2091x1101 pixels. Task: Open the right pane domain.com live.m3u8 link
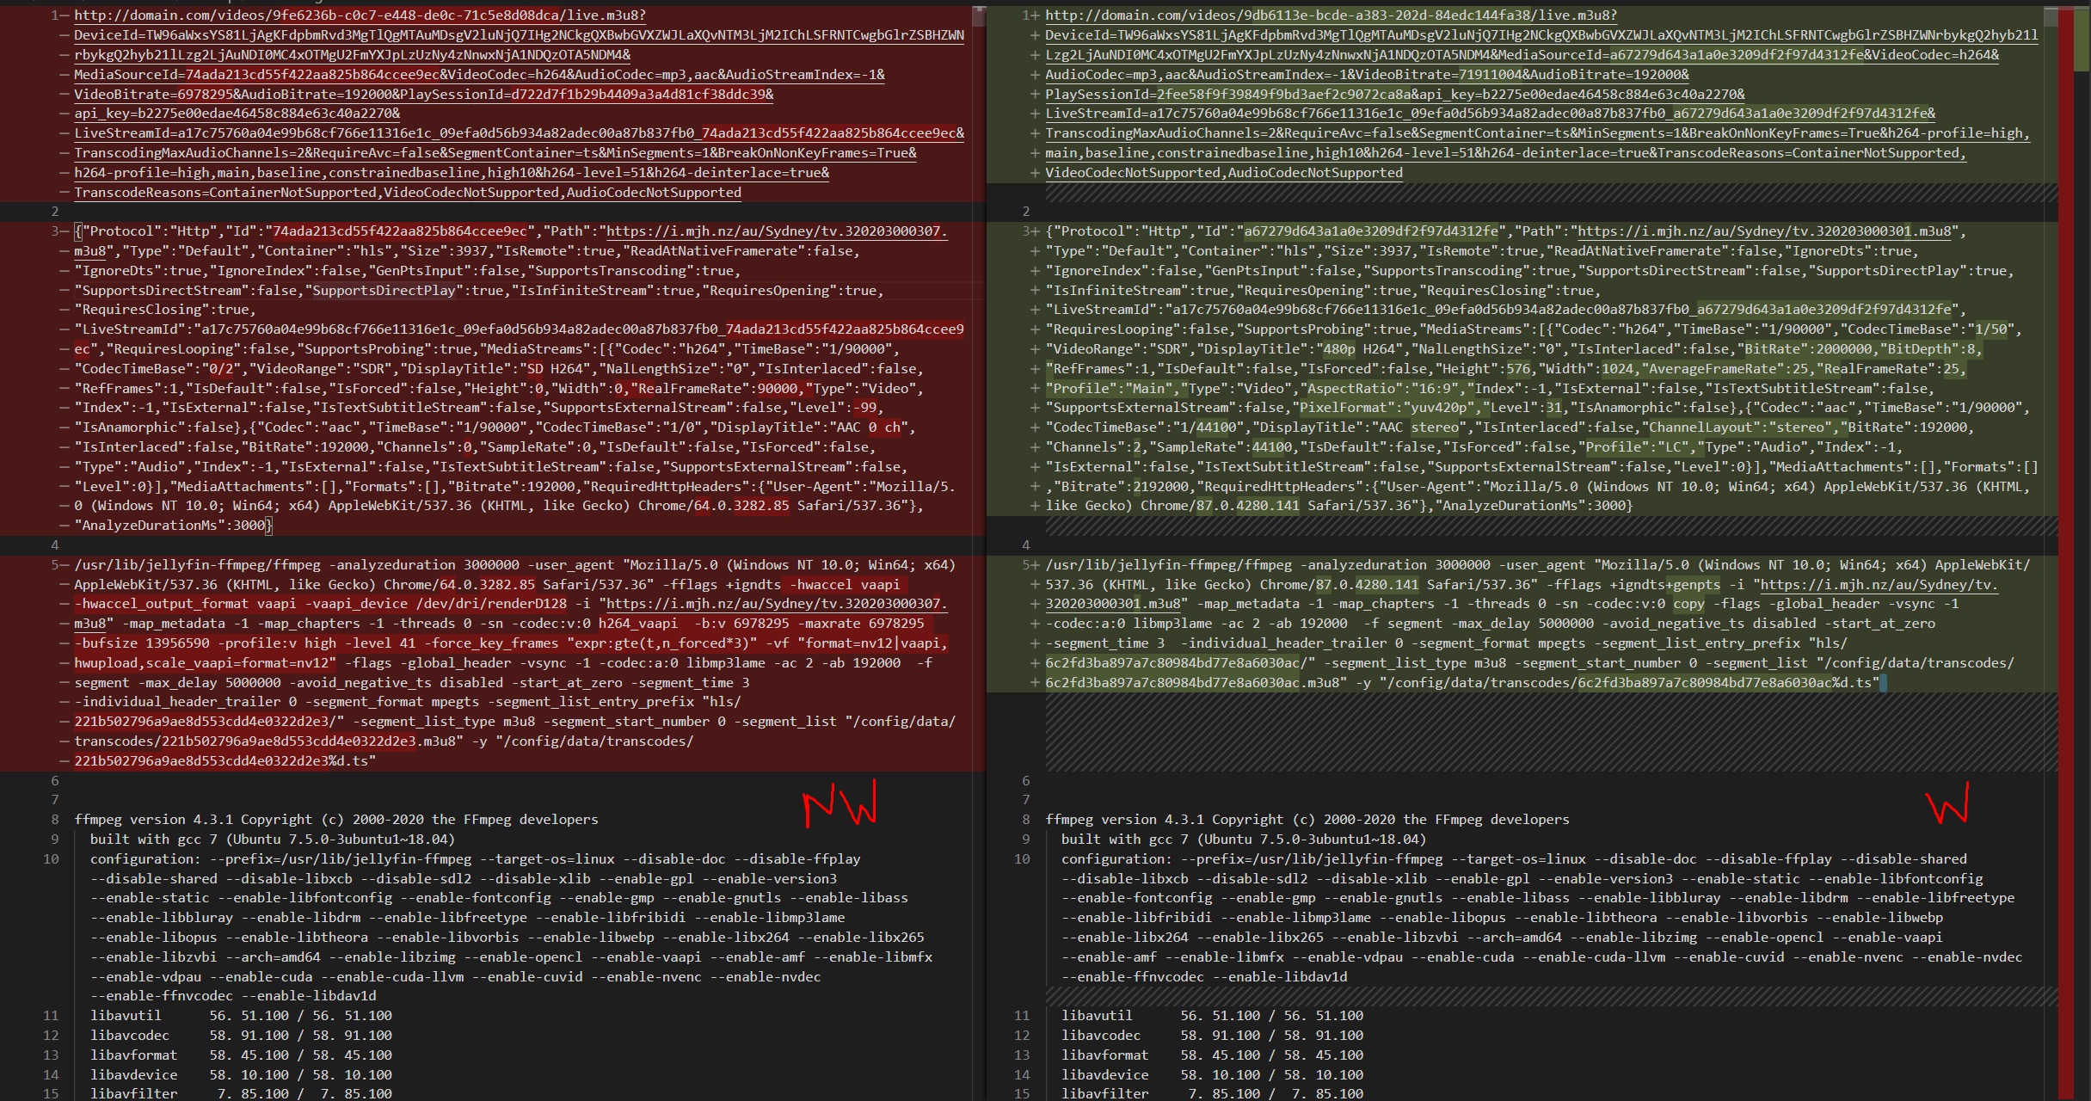1331,15
